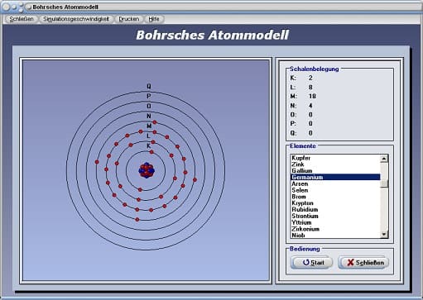Click the scrollbar thumb of the element list

[384, 183]
